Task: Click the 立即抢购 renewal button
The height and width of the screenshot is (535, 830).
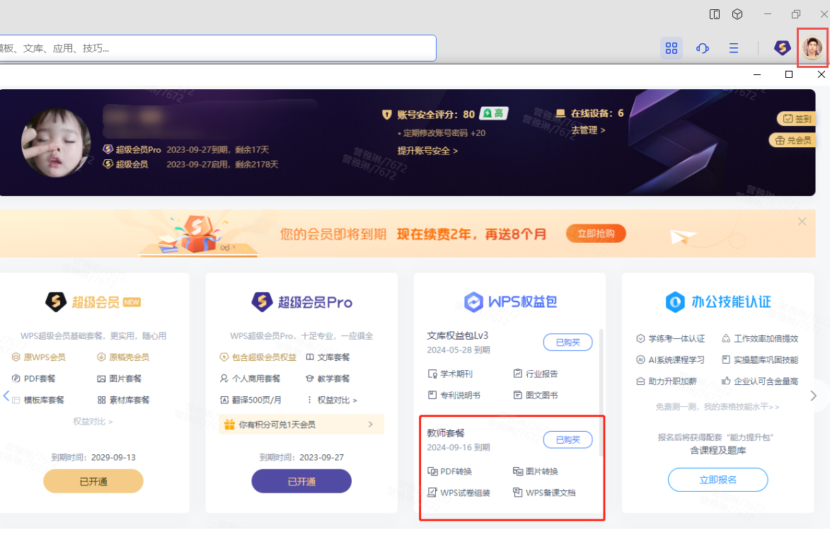Action: click(596, 234)
